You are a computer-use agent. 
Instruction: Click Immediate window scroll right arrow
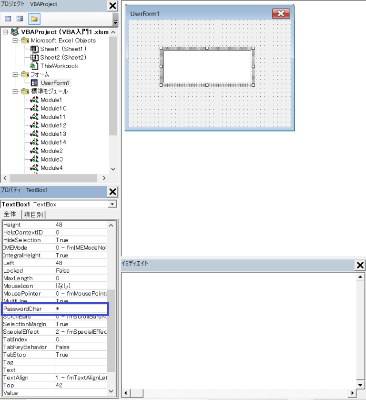click(352, 393)
